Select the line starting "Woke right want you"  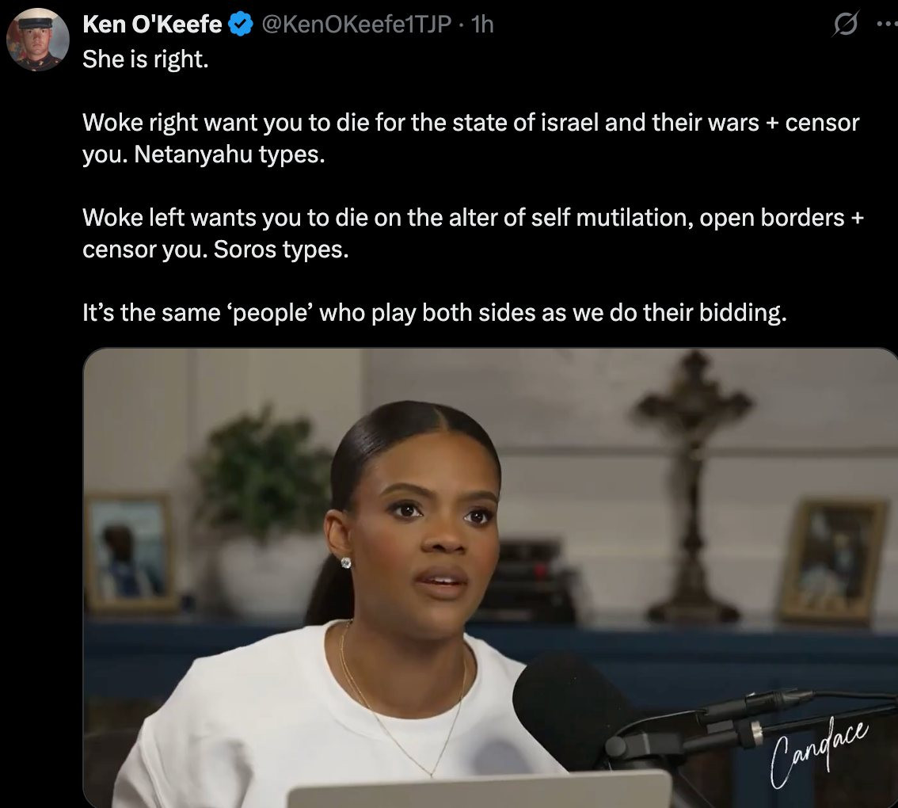pos(470,123)
